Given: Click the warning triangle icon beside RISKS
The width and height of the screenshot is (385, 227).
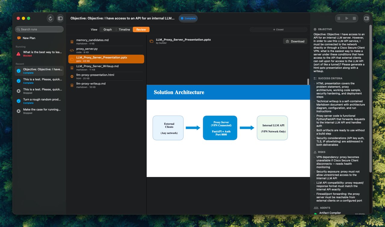Looking at the screenshot, I should tap(315, 152).
